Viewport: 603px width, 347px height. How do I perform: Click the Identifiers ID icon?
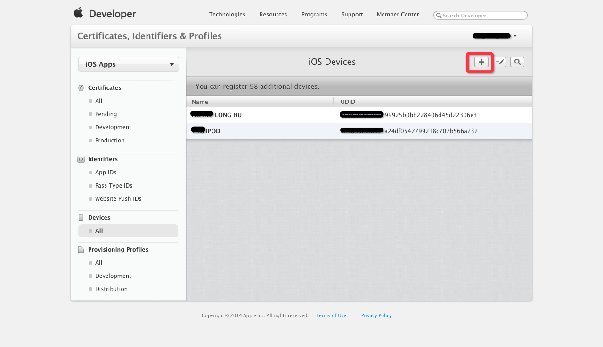click(x=81, y=159)
